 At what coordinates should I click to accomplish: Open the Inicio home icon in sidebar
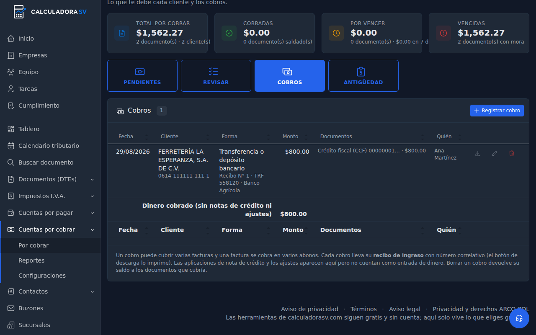[11, 39]
